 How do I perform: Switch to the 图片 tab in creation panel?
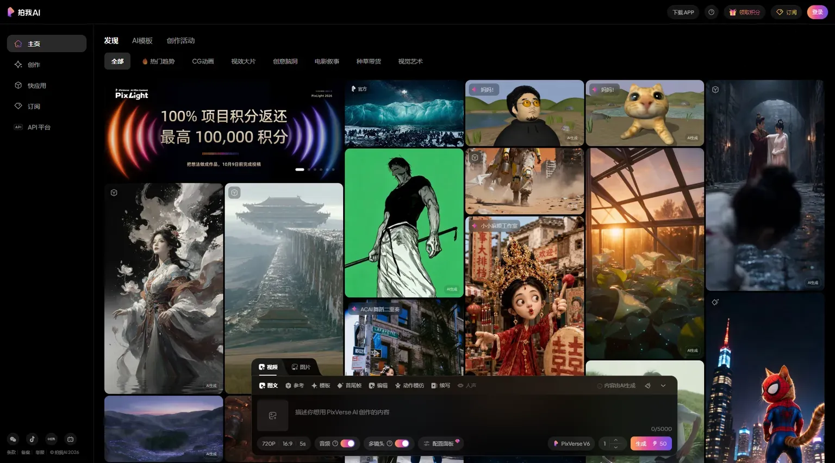pyautogui.click(x=301, y=367)
